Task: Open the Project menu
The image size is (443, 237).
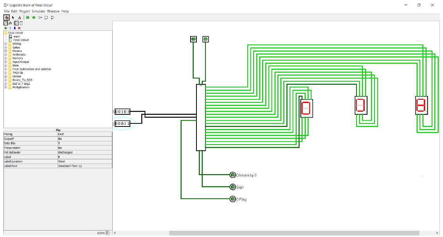Action: [x=24, y=11]
